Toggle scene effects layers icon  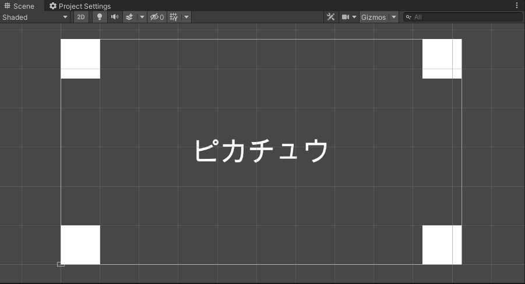coord(129,17)
